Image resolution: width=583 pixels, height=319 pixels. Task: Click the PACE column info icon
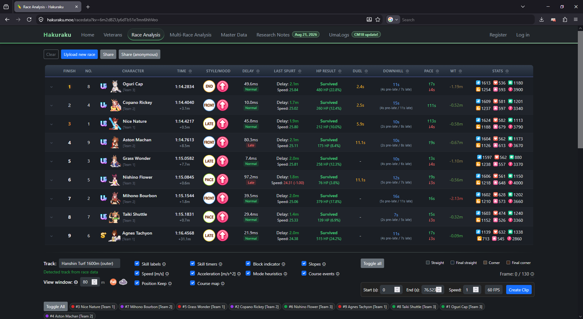click(x=438, y=71)
